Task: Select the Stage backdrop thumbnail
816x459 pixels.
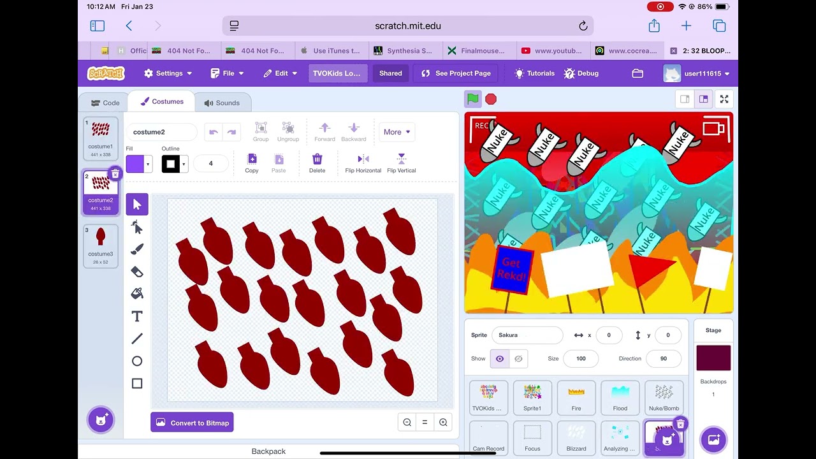Action: coord(713,358)
